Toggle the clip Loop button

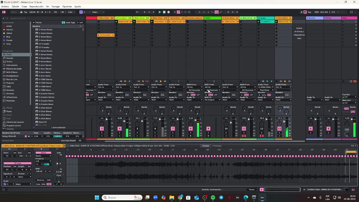point(17,163)
